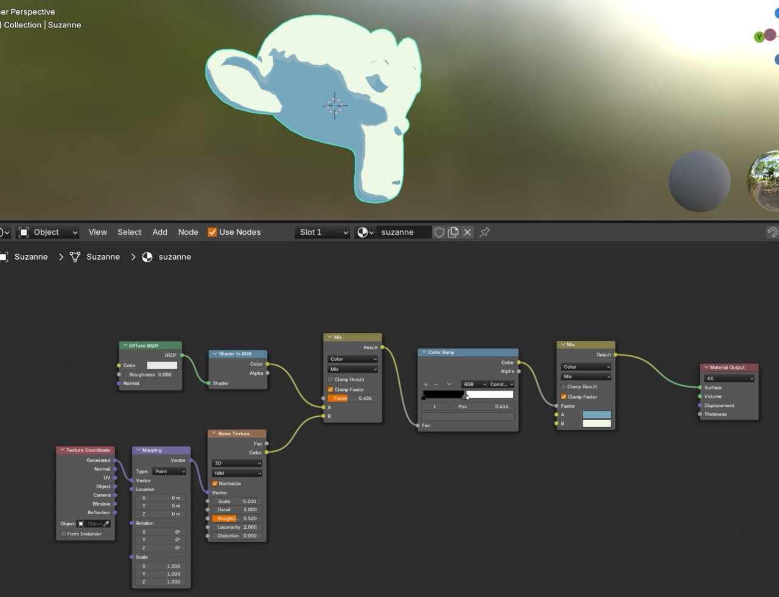The width and height of the screenshot is (779, 597).
Task: Open the Node menu
Action: click(x=188, y=232)
